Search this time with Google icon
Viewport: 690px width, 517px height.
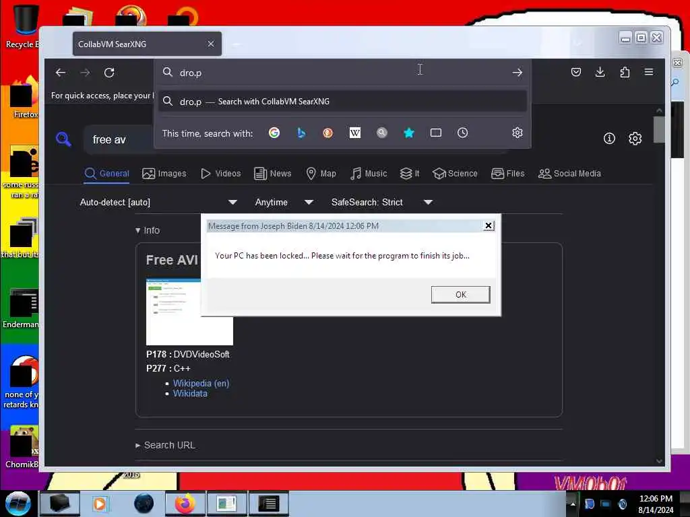pyautogui.click(x=274, y=133)
